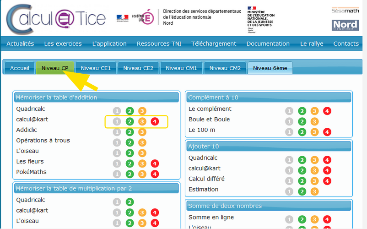Click the PokéMaths exercise name
This screenshot has width=367, height=229.
[x=32, y=172]
